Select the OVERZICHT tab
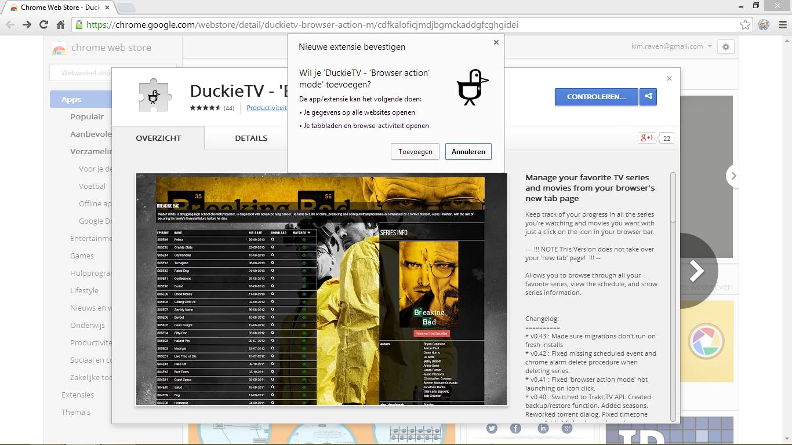 tap(158, 138)
